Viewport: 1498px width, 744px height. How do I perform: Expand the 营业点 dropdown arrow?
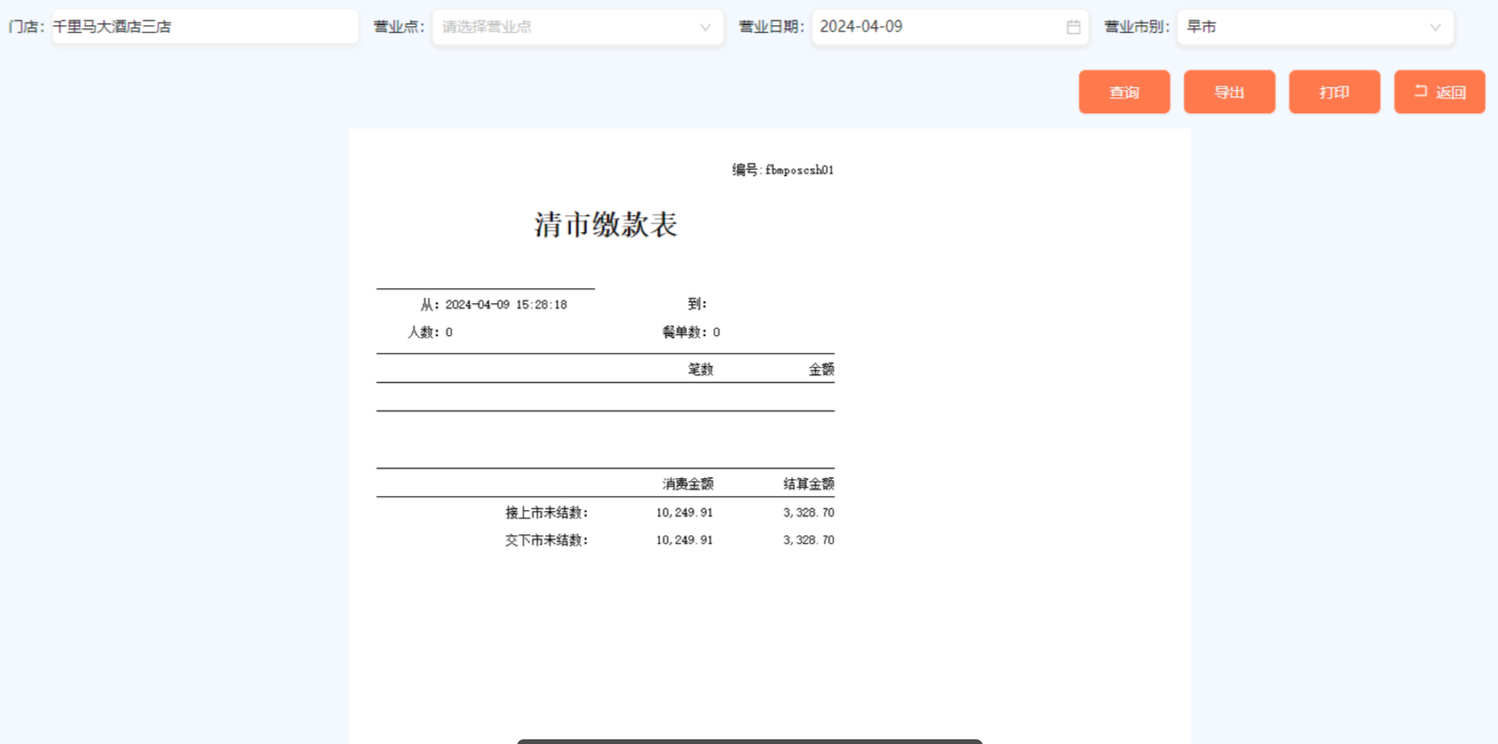pos(705,27)
